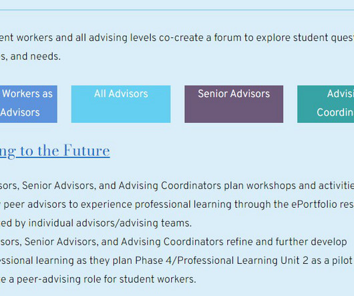Click the light blue All Advisors button
The image size is (354, 296).
coord(121,104)
